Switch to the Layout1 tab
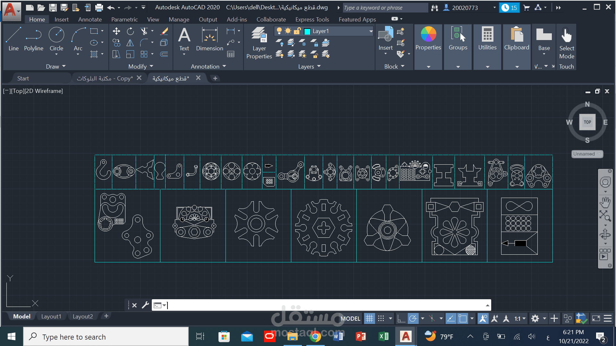 point(51,316)
